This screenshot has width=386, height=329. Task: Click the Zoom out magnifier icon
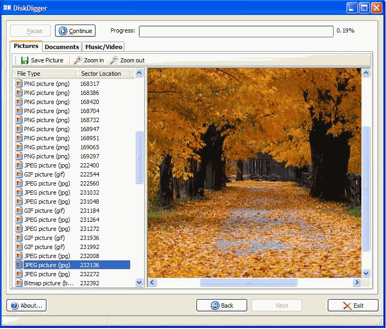pyautogui.click(x=114, y=60)
